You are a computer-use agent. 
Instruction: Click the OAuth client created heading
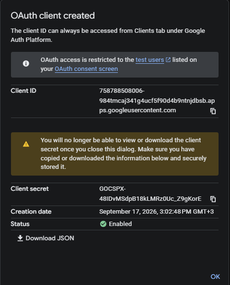point(52,16)
